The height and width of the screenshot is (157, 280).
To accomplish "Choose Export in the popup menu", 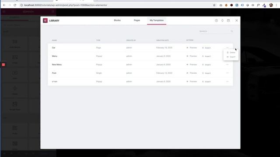I will (x=231, y=57).
